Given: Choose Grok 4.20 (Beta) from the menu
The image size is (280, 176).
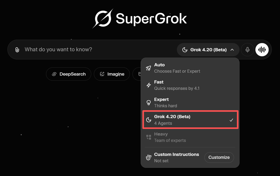Looking at the screenshot, I should [x=185, y=119].
